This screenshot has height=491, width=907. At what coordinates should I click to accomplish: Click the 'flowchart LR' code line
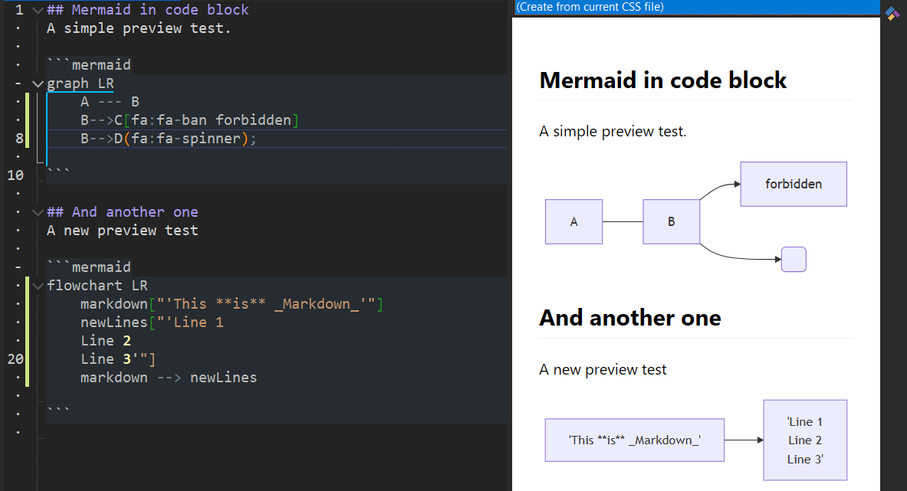(x=97, y=286)
